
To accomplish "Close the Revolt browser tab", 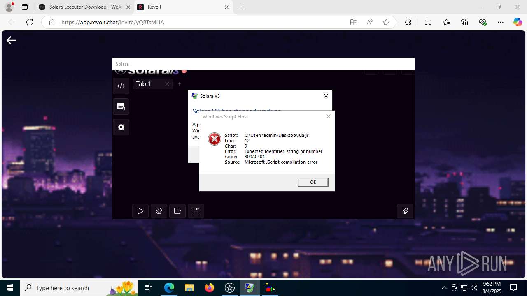I will tap(226, 7).
